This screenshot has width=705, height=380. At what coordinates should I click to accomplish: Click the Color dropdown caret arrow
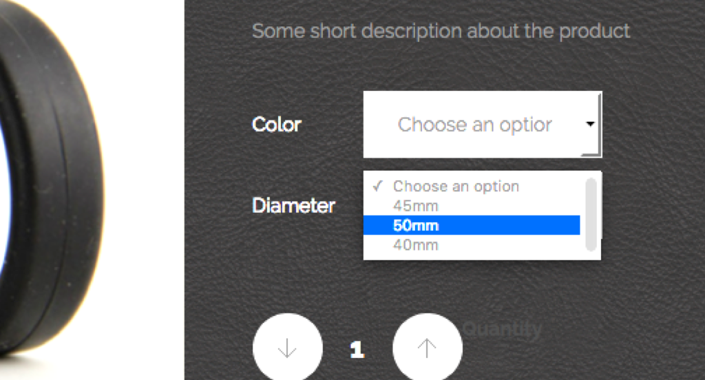click(x=590, y=125)
